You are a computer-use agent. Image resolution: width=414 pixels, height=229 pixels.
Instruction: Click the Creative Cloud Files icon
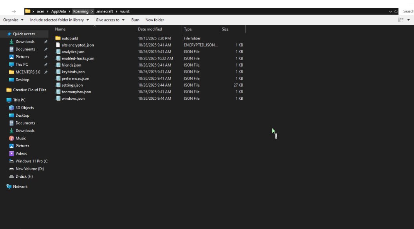pyautogui.click(x=9, y=90)
